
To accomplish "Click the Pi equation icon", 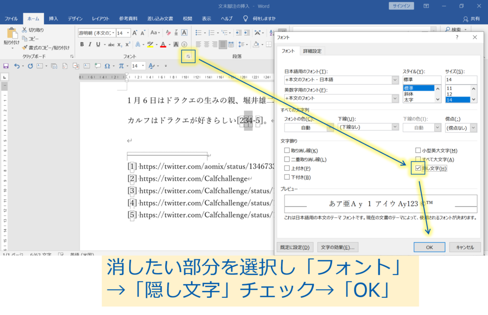I will [x=122, y=66].
